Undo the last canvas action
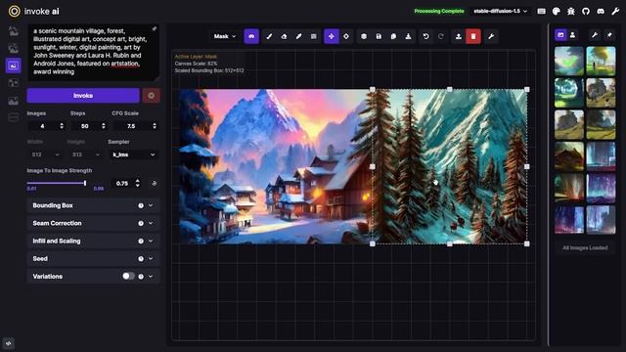The height and width of the screenshot is (352, 626). tap(426, 36)
